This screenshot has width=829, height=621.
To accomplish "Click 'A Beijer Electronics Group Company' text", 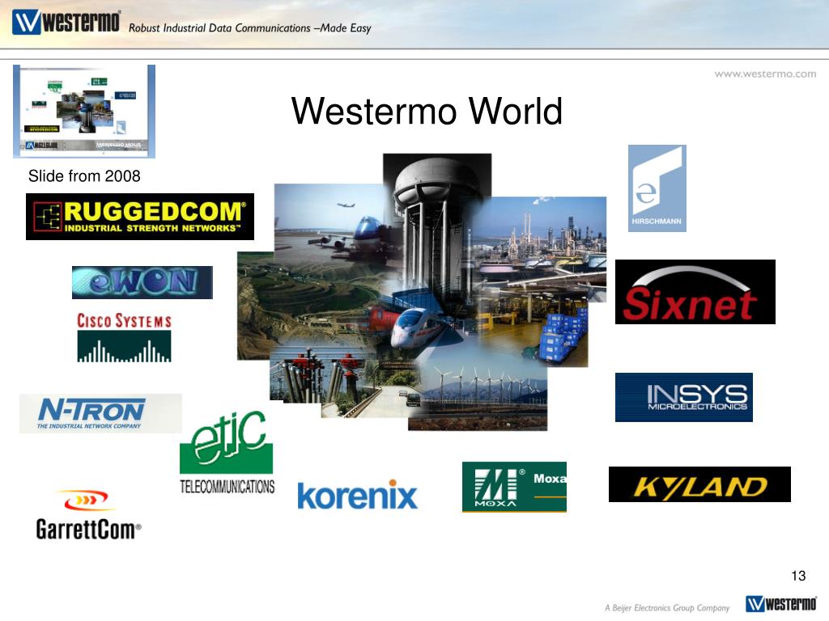I will [667, 608].
